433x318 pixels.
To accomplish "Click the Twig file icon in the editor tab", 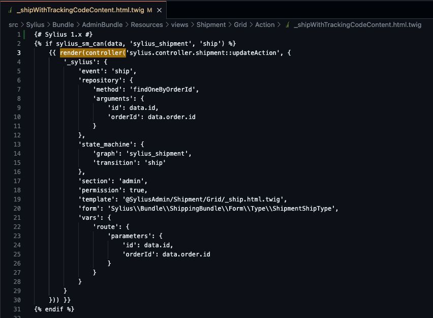I will point(10,10).
